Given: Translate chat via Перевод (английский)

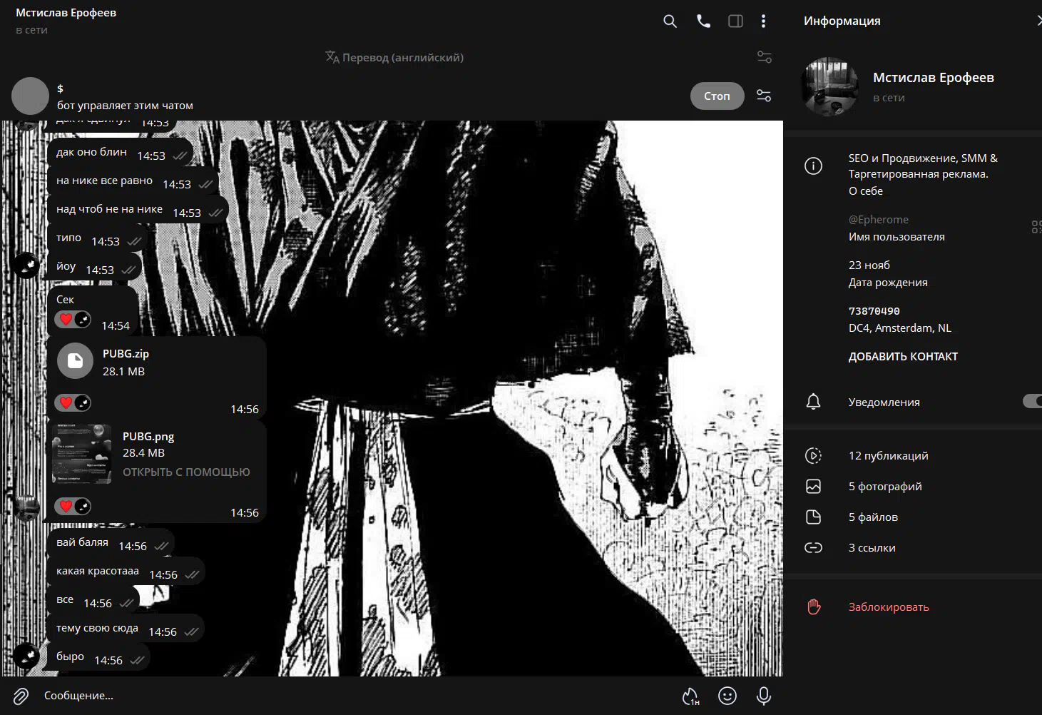Looking at the screenshot, I should coord(394,57).
